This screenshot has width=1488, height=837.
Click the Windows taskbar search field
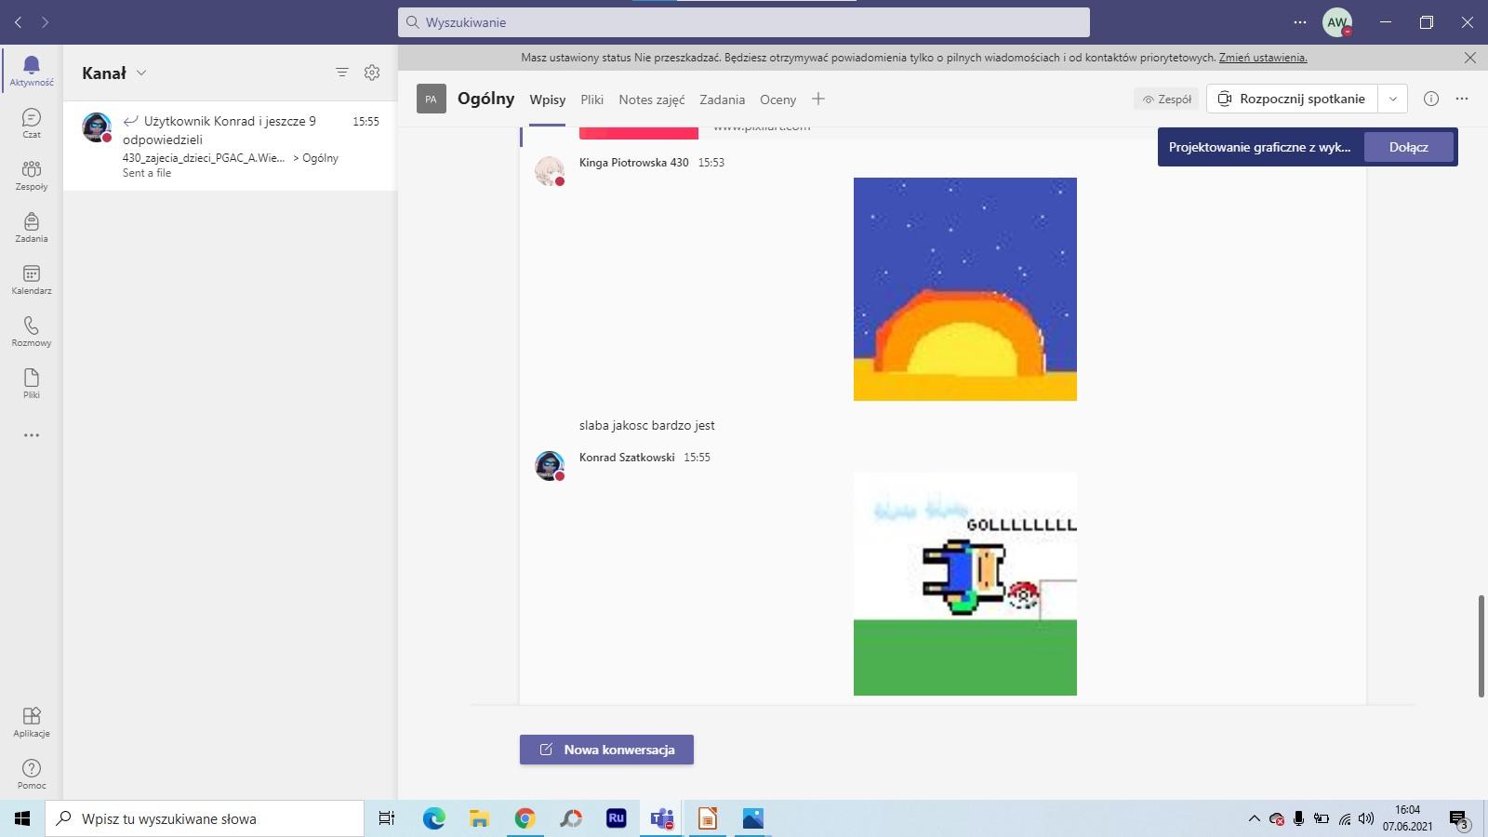(205, 818)
